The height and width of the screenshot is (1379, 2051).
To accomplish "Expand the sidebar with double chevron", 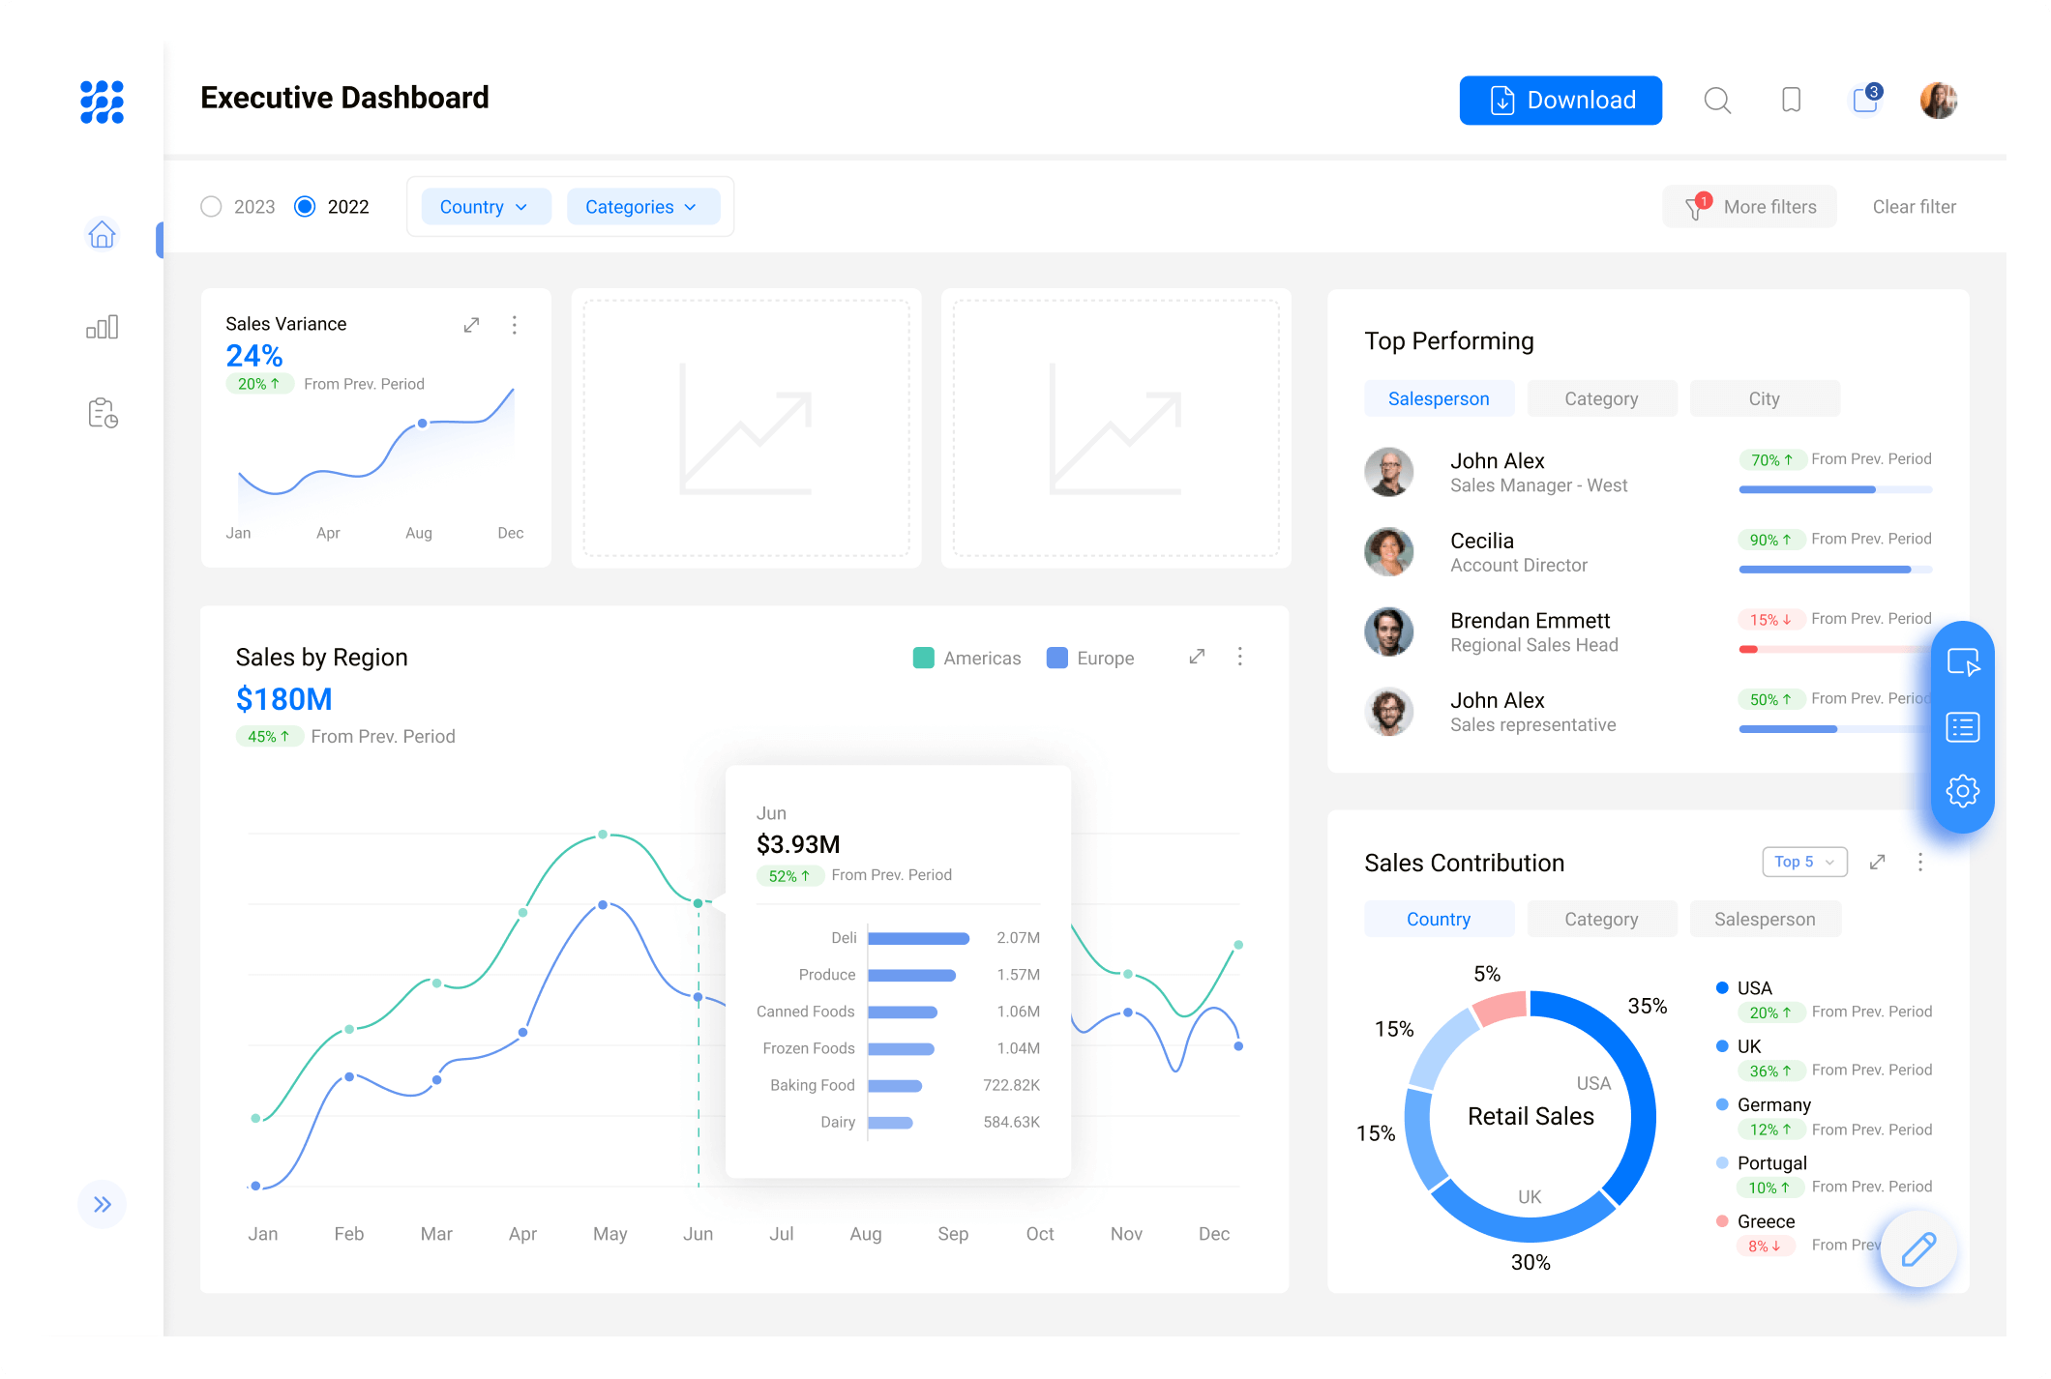I will (x=103, y=1204).
